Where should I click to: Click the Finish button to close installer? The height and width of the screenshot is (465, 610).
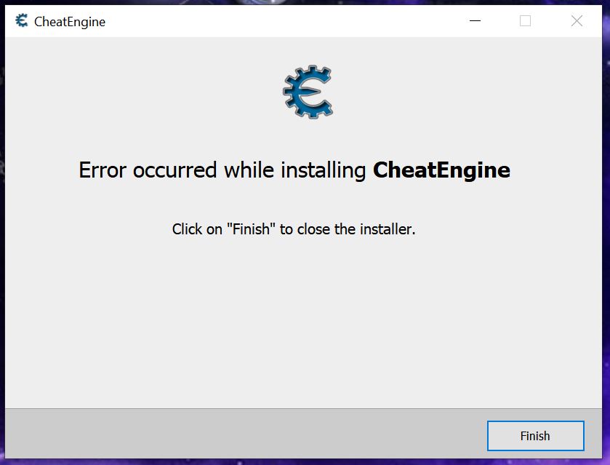click(x=535, y=435)
